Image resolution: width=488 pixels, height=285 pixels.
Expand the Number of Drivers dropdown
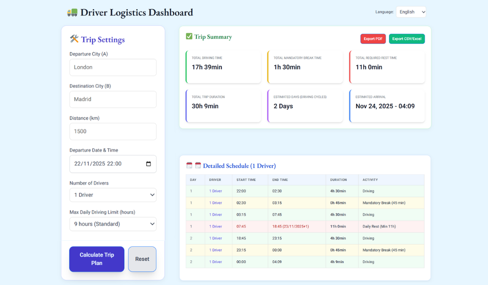click(x=113, y=195)
